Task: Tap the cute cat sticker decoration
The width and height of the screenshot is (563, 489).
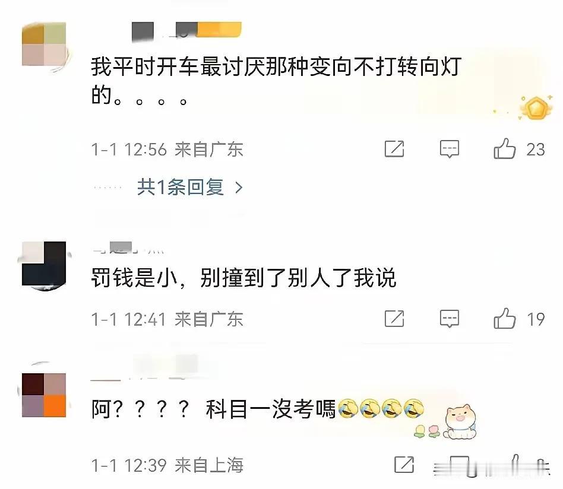Action: [460, 421]
